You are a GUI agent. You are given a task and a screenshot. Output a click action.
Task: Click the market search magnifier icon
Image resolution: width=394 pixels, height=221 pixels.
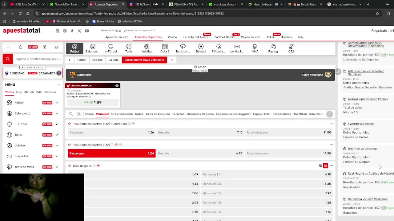pyautogui.click(x=71, y=114)
